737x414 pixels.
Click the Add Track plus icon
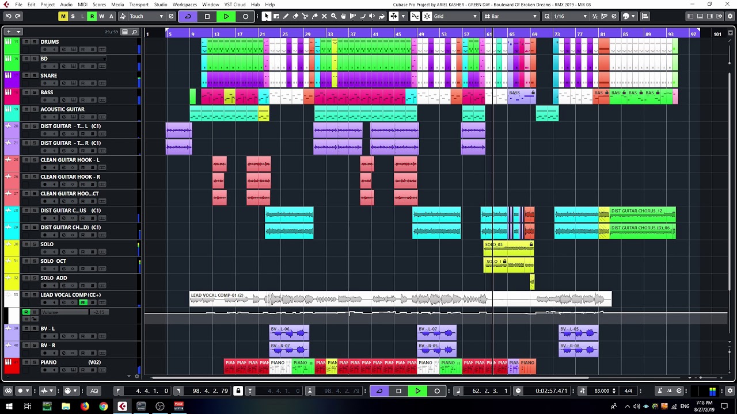[9, 32]
